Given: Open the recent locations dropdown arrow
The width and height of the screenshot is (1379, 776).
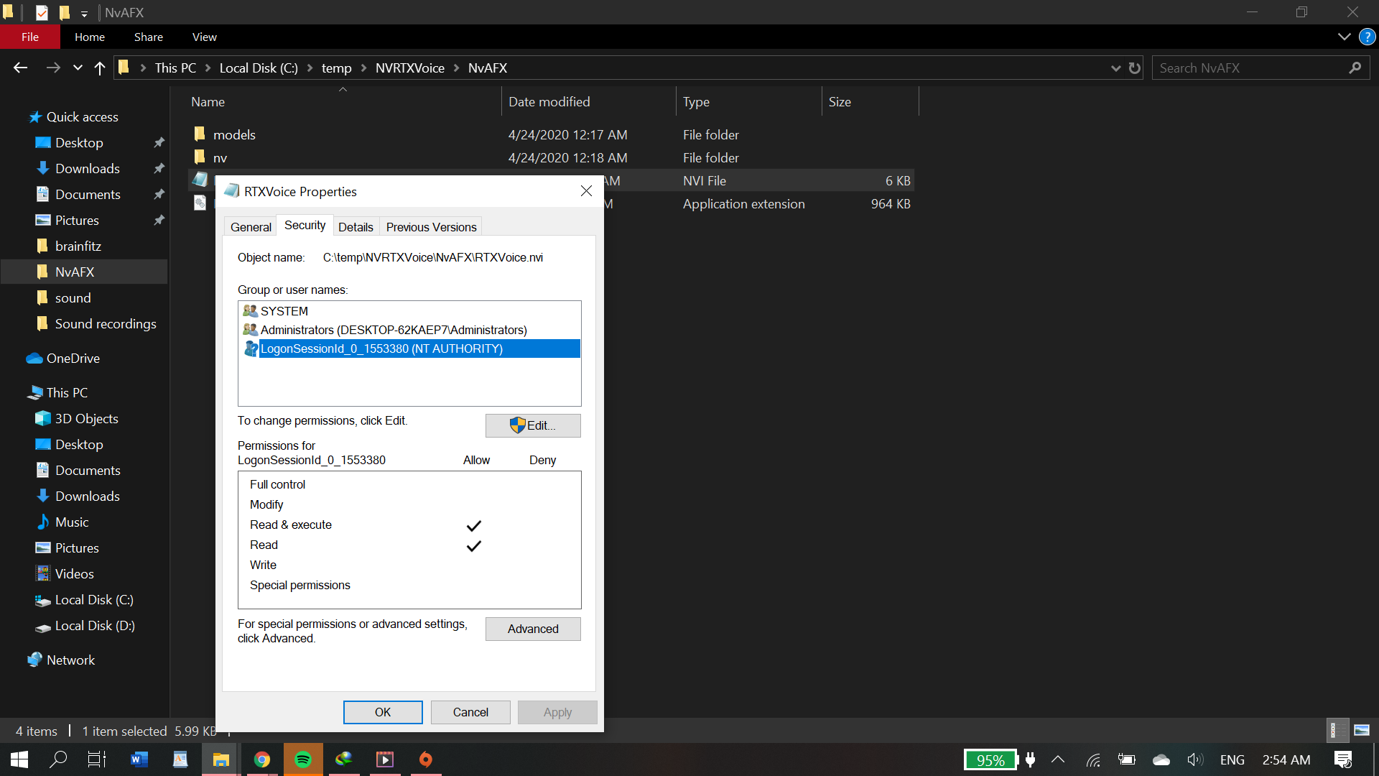Looking at the screenshot, I should pyautogui.click(x=78, y=68).
